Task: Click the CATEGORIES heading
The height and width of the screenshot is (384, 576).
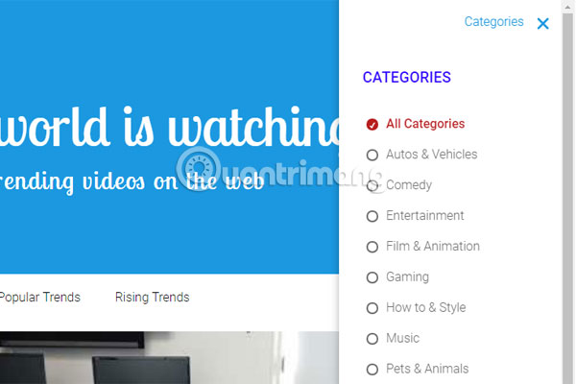Action: 407,78
